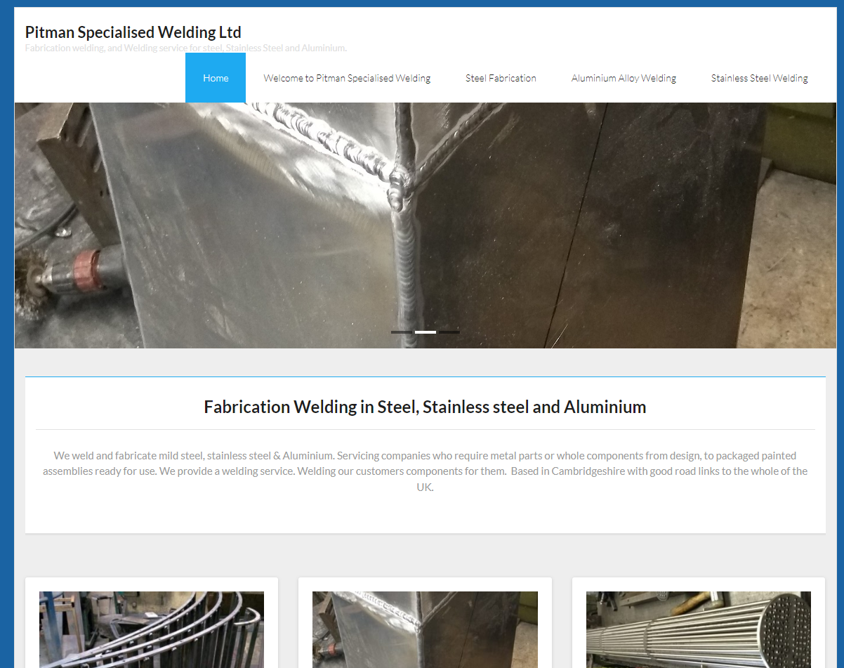Navigate to Aluminium Alloy Welding
This screenshot has width=844, height=668.
[624, 77]
